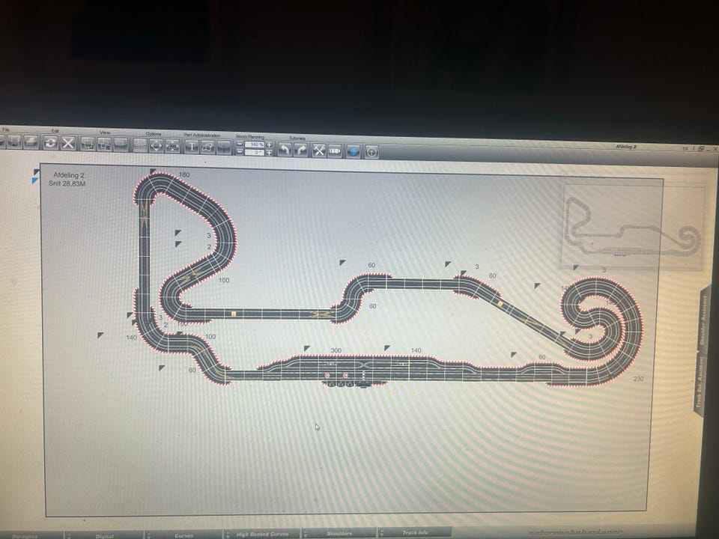Click the measurement dimension icon under Options

pos(172,146)
